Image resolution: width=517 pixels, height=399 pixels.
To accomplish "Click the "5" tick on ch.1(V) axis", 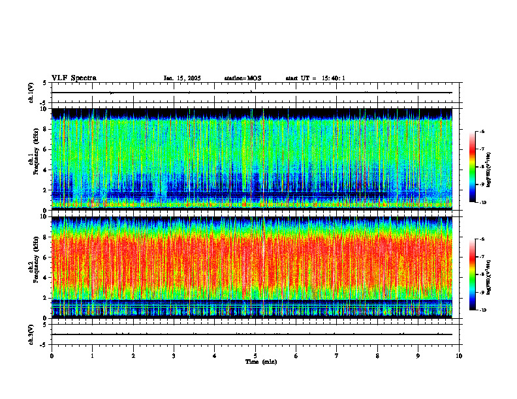I will click(x=45, y=83).
